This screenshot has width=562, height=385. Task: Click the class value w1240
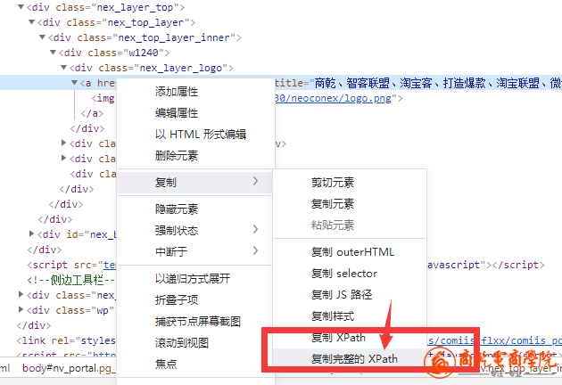(x=144, y=53)
